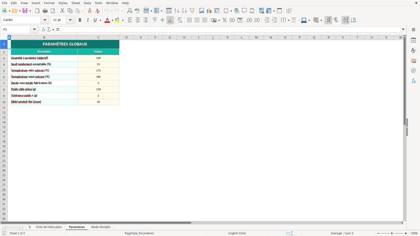Insert an image

click(202, 11)
